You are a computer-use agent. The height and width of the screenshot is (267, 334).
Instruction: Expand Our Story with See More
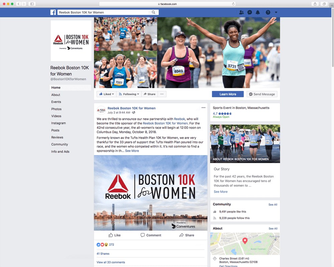click(221, 192)
